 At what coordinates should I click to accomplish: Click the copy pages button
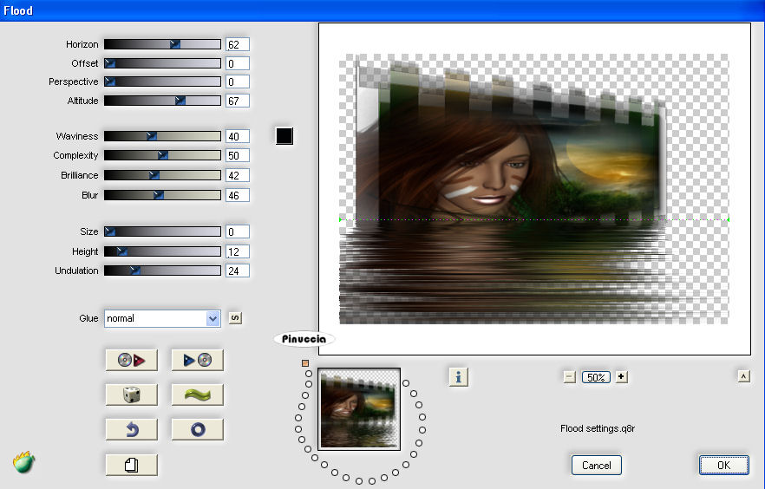[x=131, y=465]
